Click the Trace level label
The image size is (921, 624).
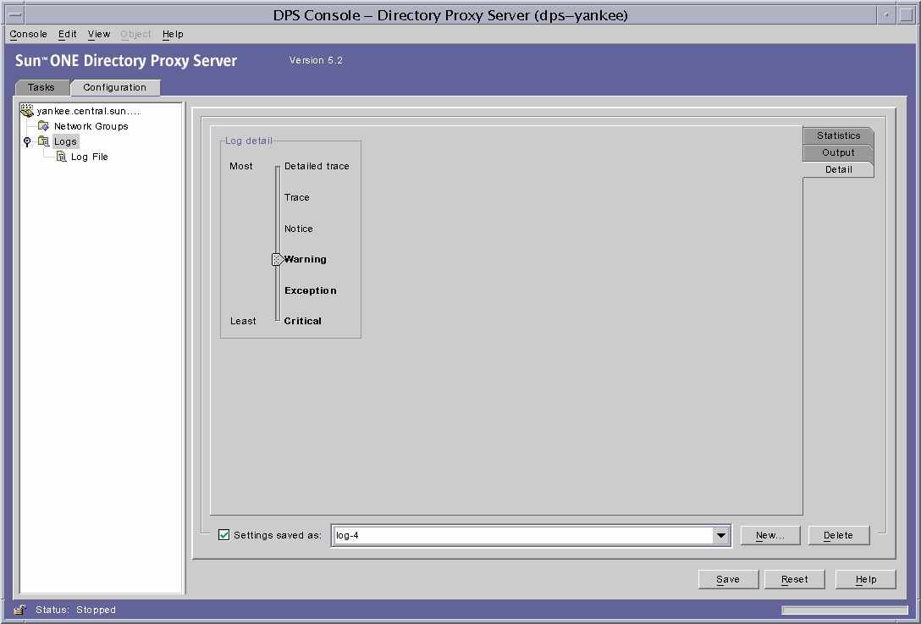click(x=296, y=197)
